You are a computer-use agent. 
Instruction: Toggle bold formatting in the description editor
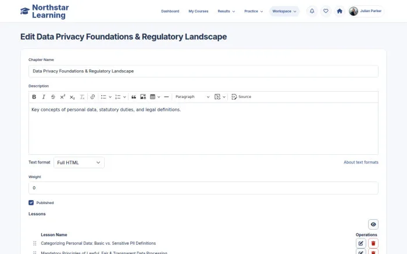point(34,97)
